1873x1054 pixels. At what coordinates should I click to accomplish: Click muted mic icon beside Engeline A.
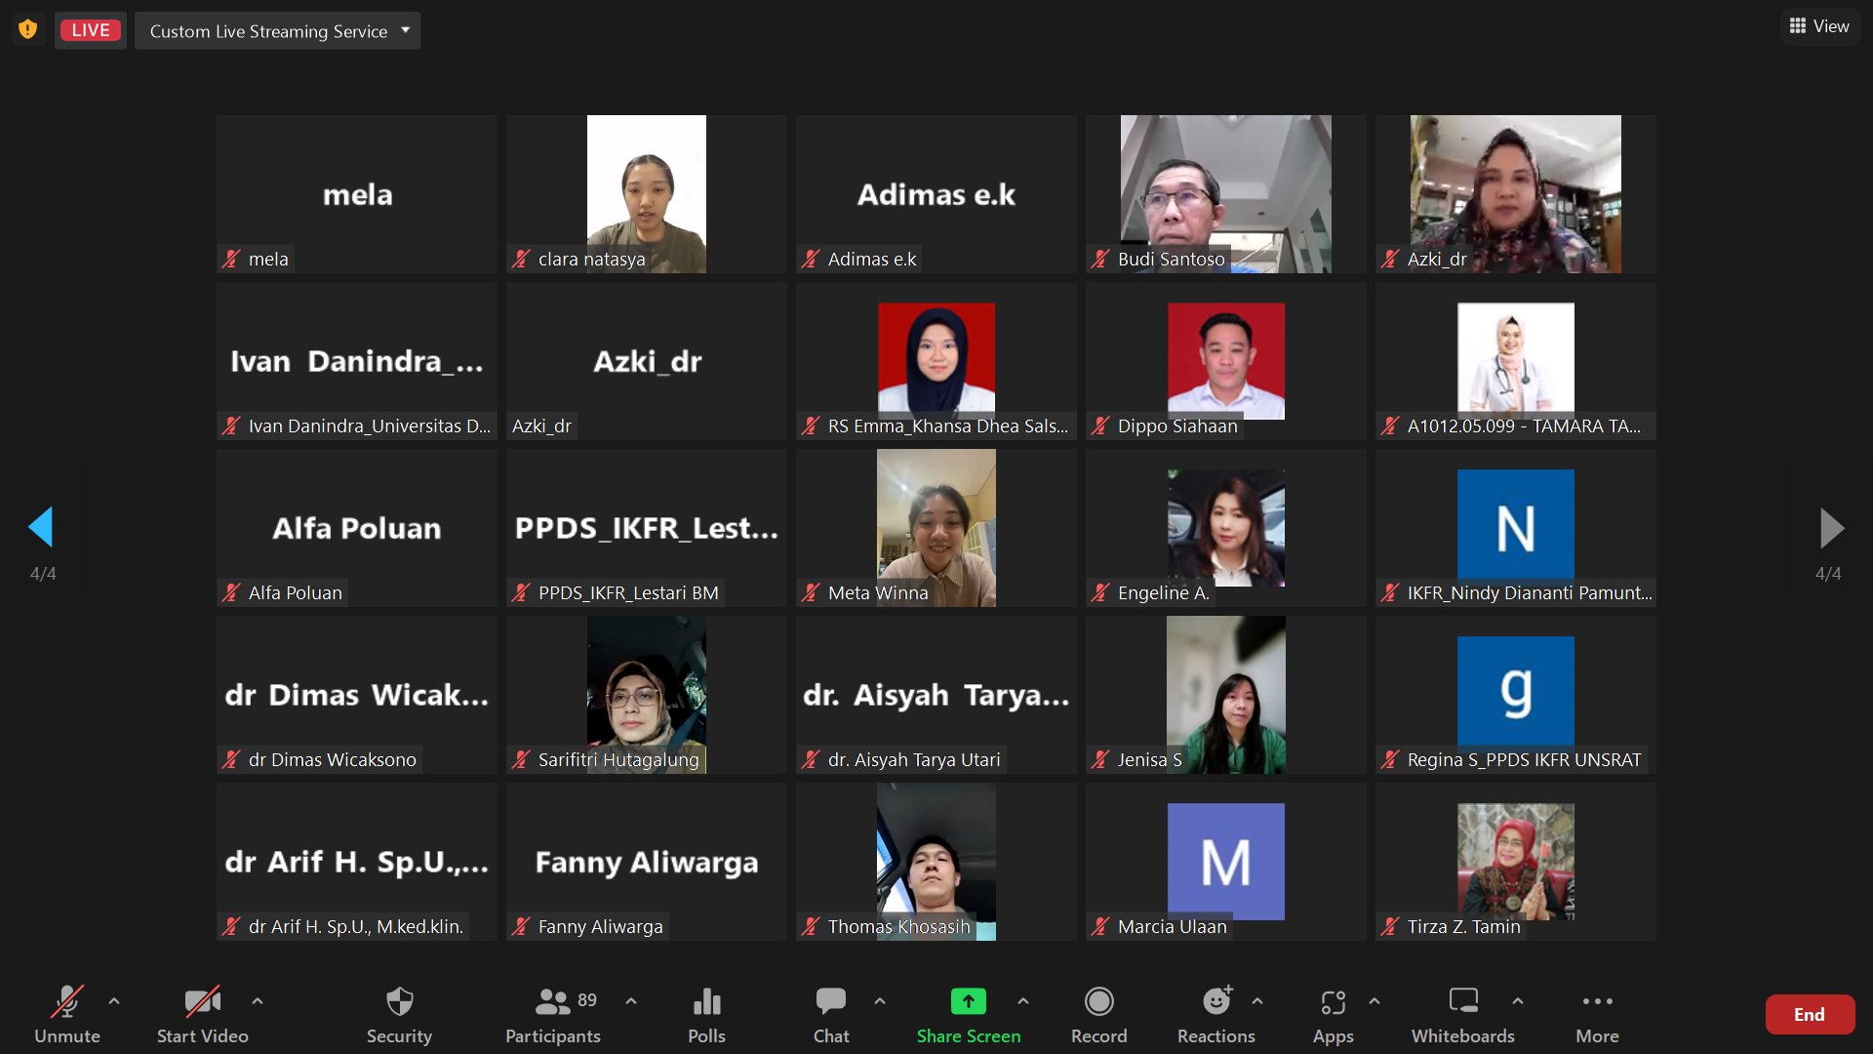(x=1100, y=593)
